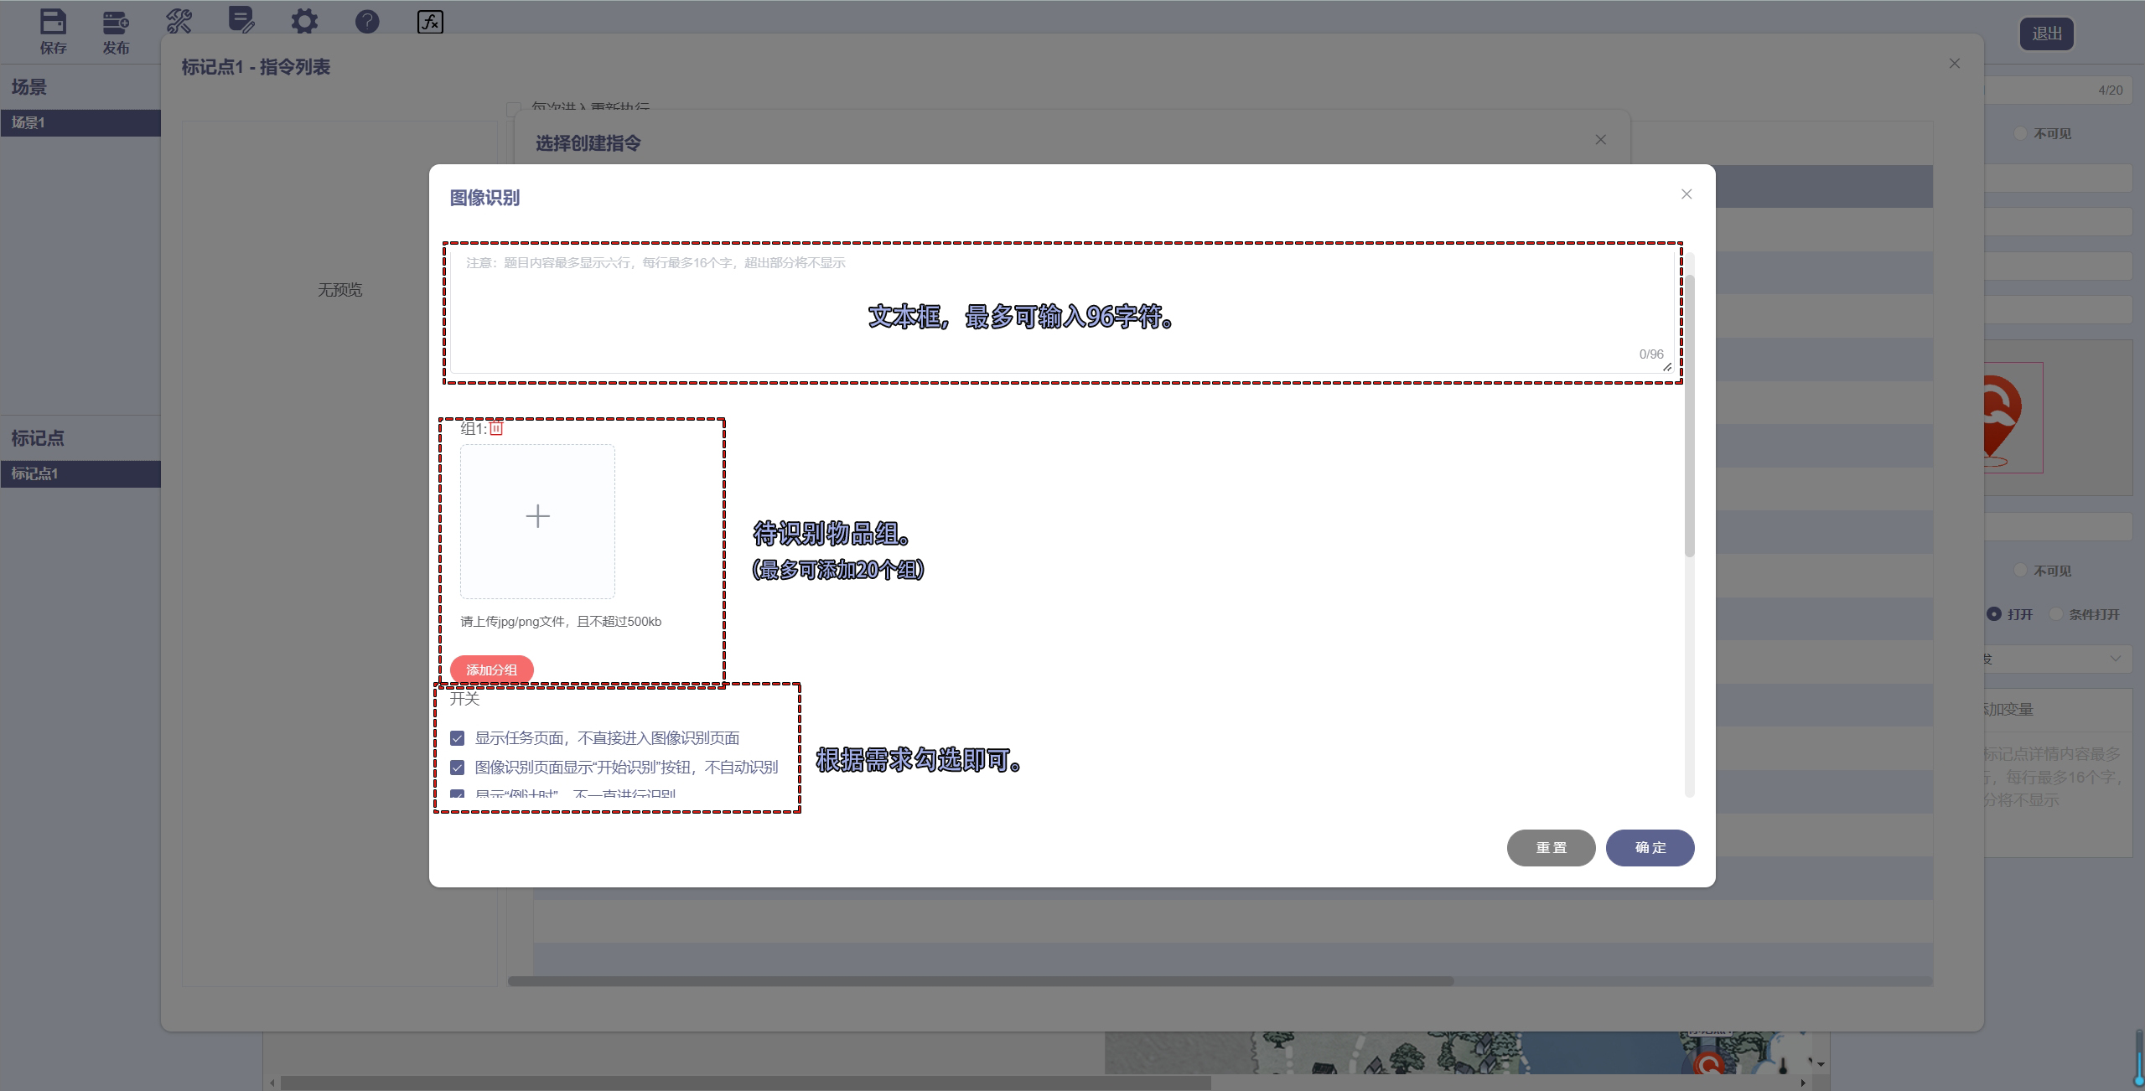Click the fx formula icon
The height and width of the screenshot is (1091, 2145).
430,22
